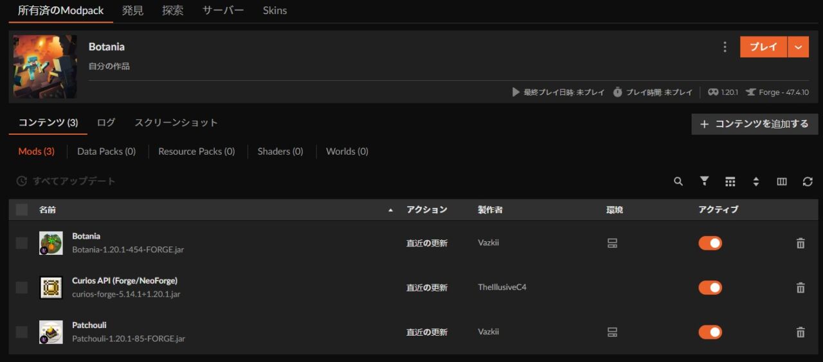
Task: Open the スクリーンショット tab
Action: (176, 123)
